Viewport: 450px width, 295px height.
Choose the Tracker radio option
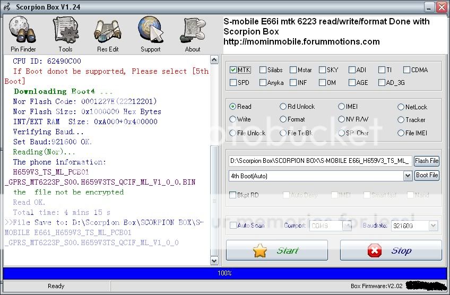pyautogui.click(x=401, y=120)
